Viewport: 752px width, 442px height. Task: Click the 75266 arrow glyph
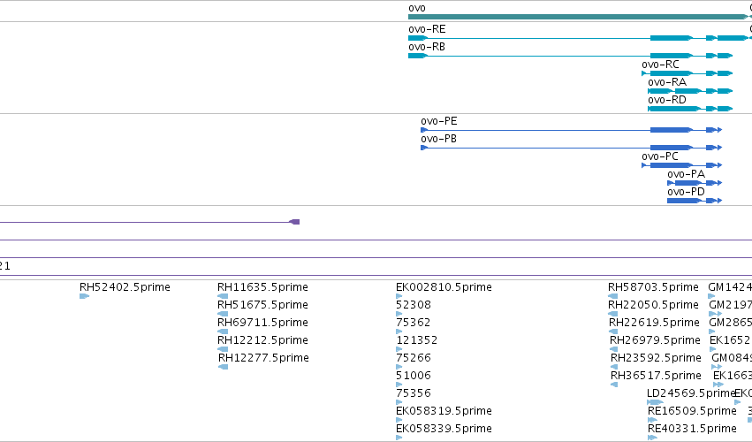[x=399, y=367]
